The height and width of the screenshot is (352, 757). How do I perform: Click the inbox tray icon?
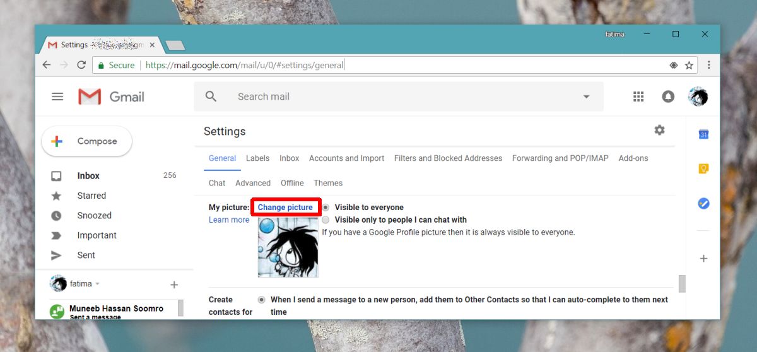point(56,176)
